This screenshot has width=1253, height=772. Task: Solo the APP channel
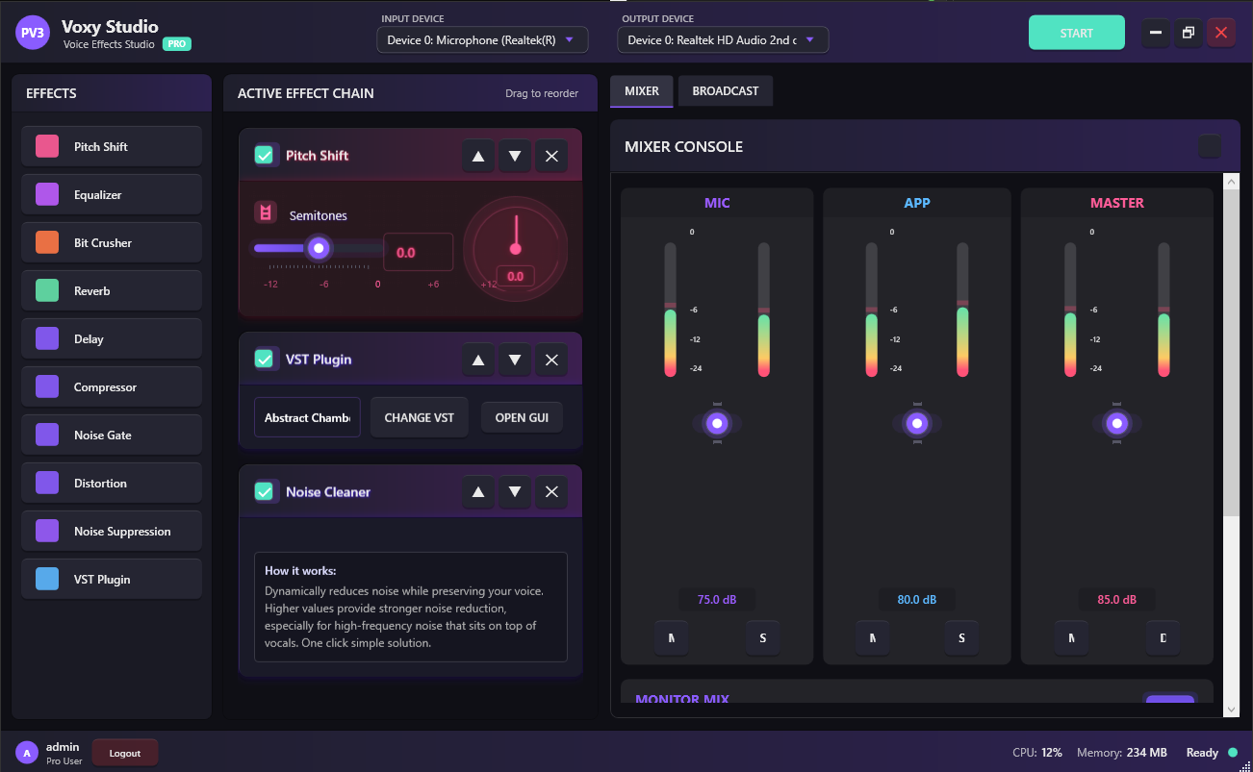(x=961, y=638)
